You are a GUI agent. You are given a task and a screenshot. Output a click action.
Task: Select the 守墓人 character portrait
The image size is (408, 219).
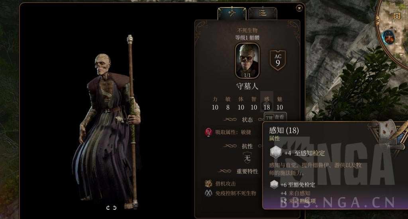[247, 61]
